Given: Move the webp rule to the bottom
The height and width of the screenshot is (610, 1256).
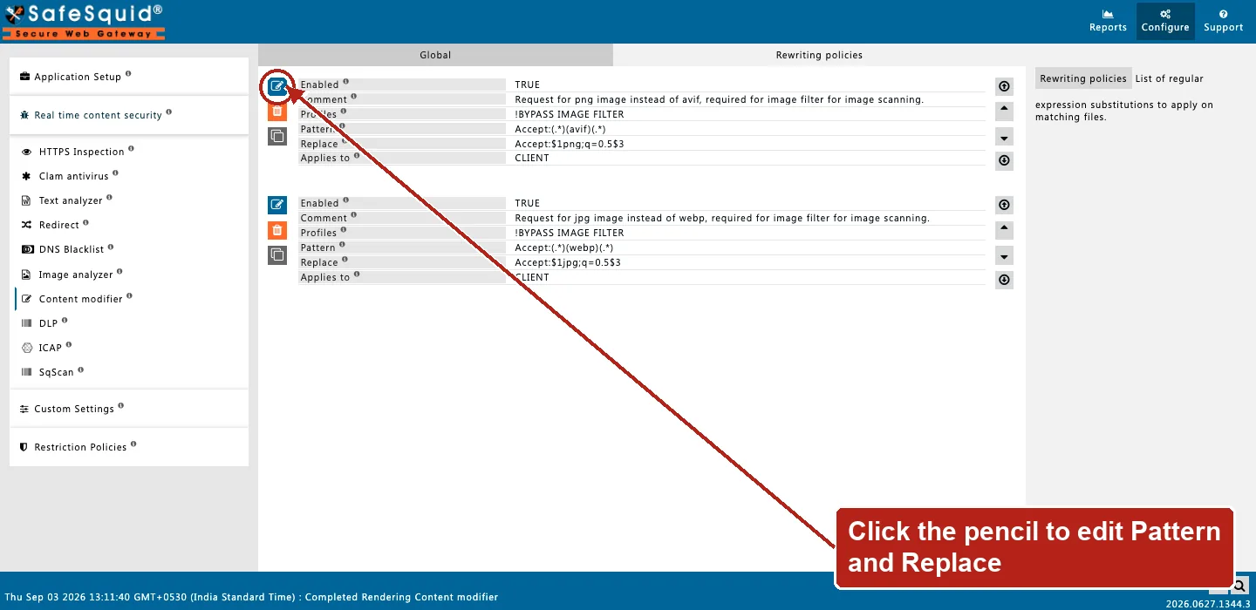Looking at the screenshot, I should (1004, 280).
